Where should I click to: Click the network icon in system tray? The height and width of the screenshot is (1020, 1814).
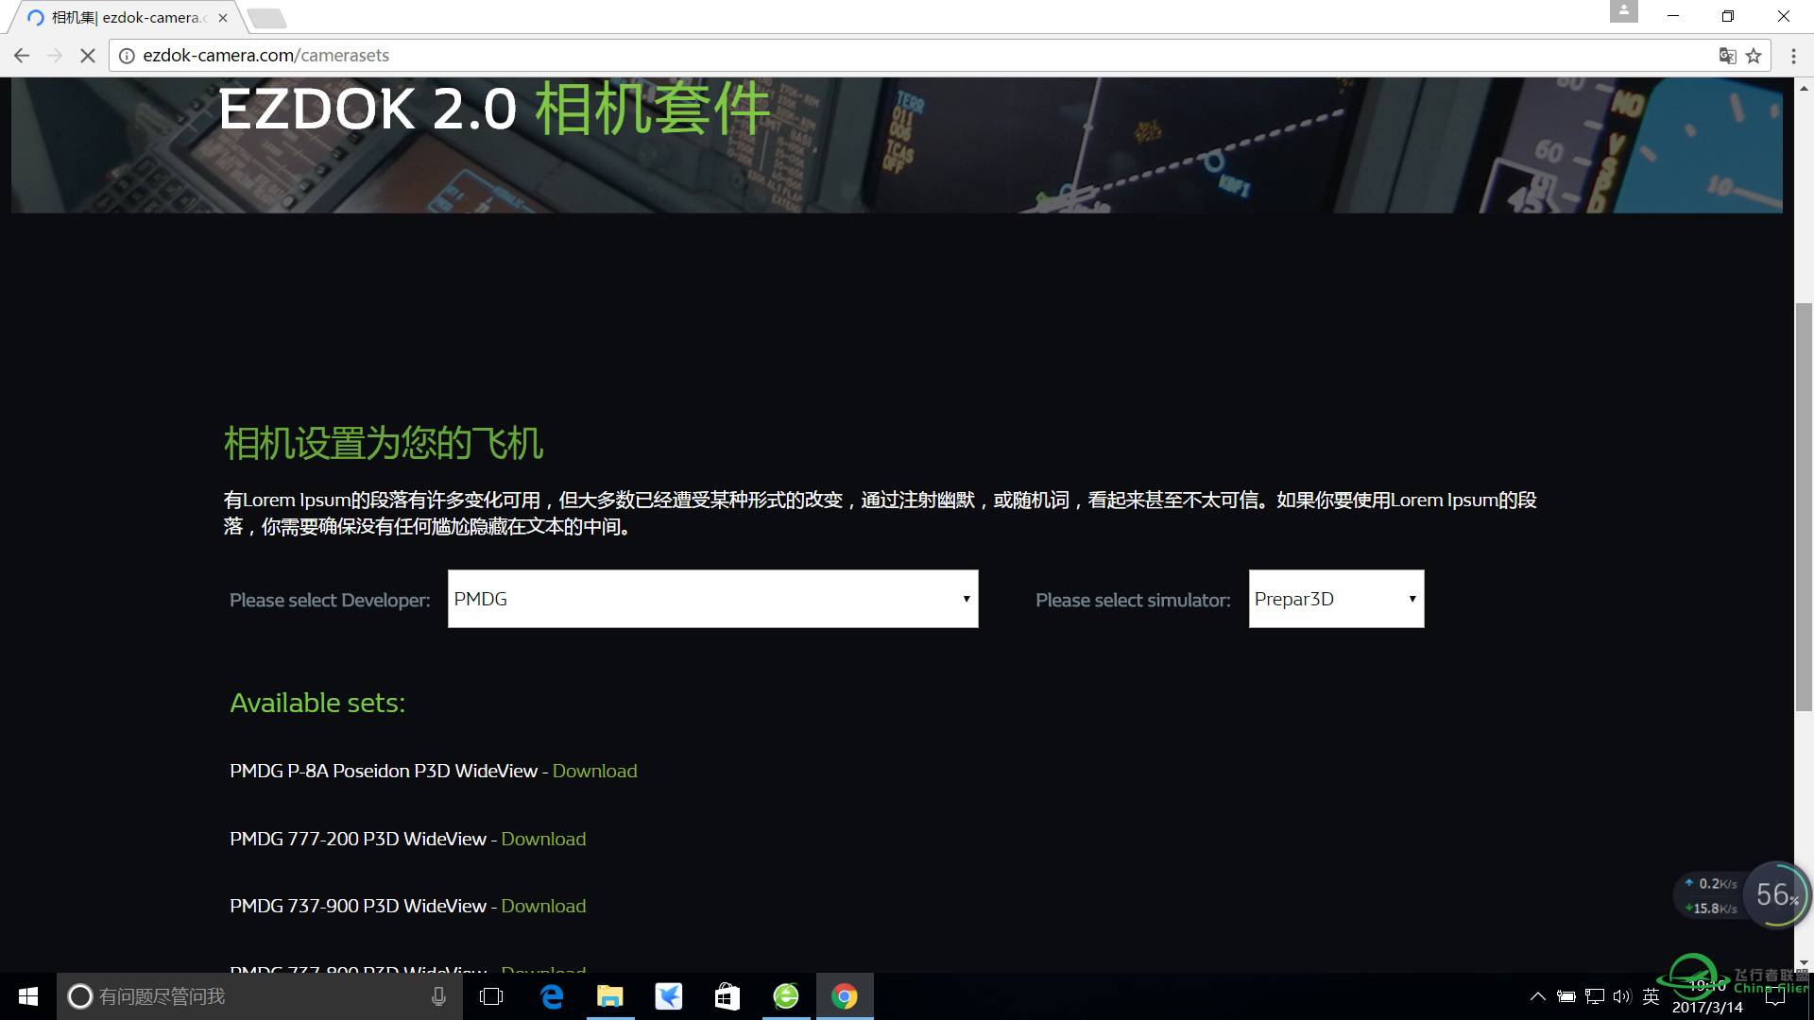coord(1595,996)
